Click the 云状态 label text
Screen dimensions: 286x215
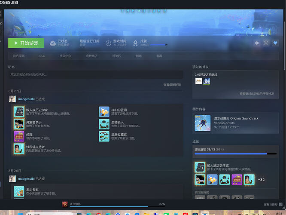tap(63, 41)
